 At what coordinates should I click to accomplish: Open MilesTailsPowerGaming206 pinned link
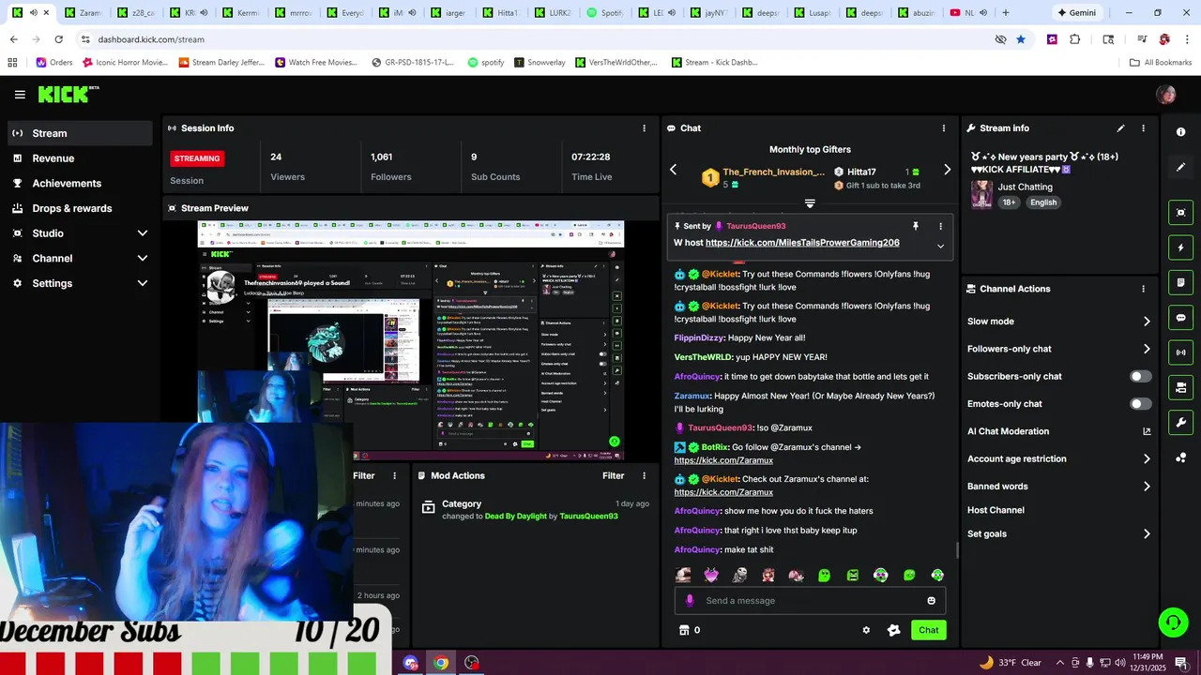point(802,243)
